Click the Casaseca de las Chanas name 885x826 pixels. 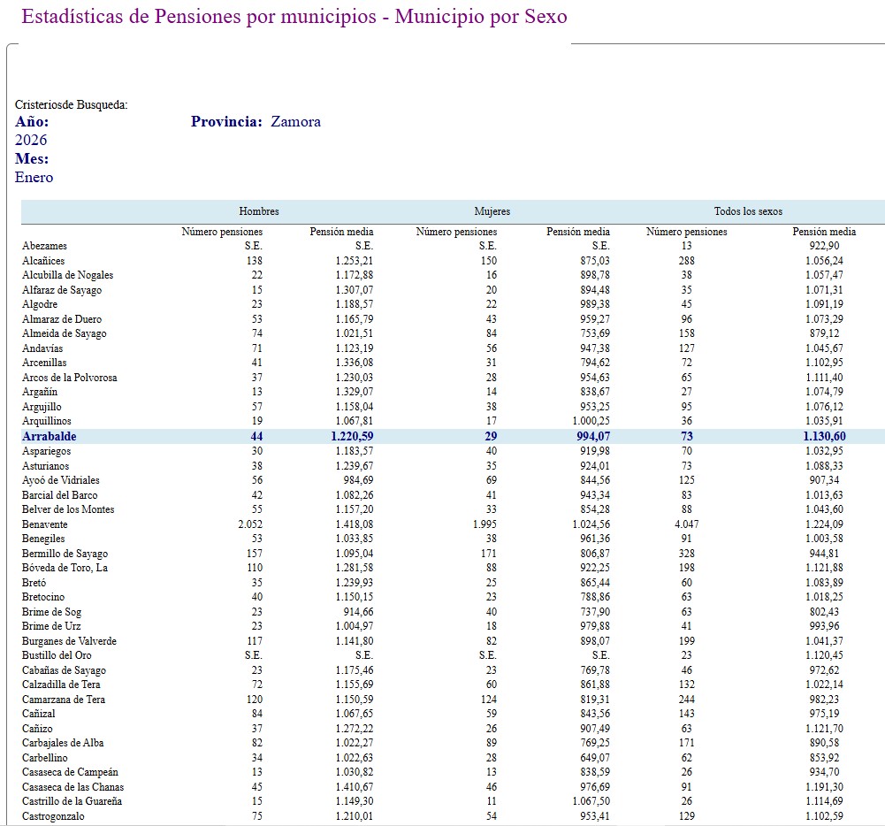coord(72,787)
